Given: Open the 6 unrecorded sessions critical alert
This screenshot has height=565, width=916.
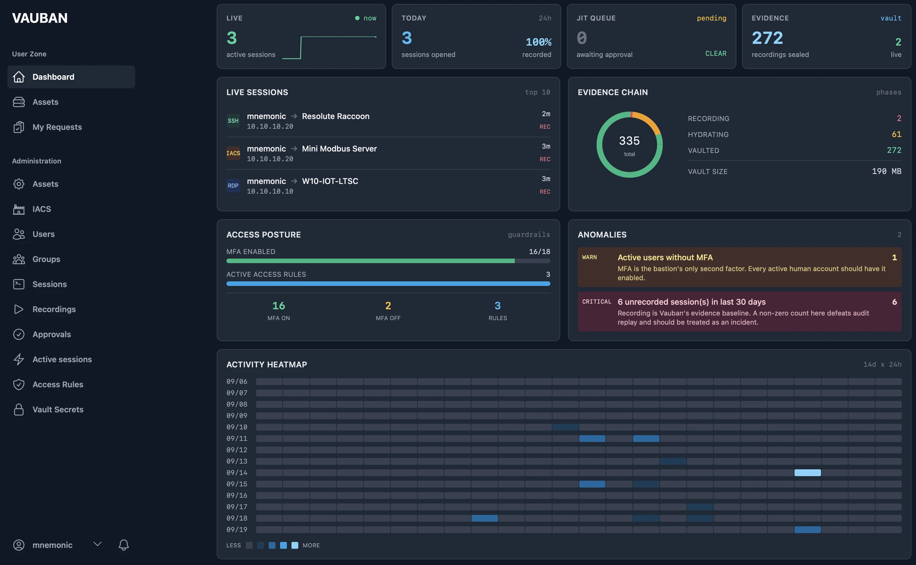Looking at the screenshot, I should (x=739, y=311).
